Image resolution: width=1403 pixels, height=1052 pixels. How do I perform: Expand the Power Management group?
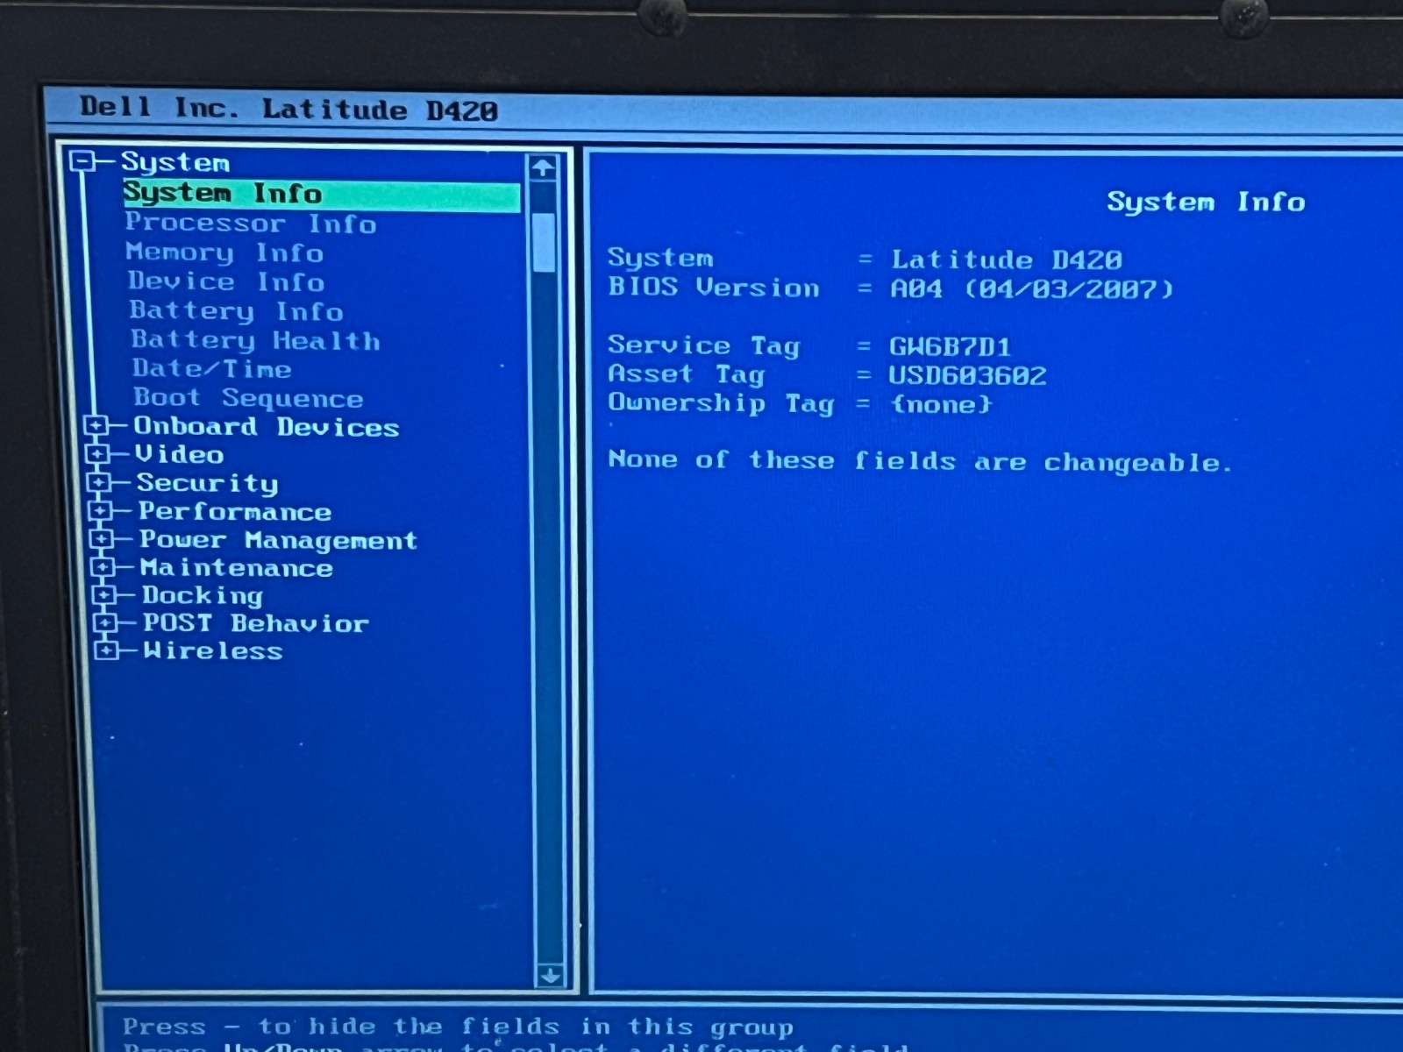tap(102, 538)
